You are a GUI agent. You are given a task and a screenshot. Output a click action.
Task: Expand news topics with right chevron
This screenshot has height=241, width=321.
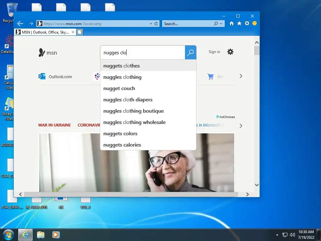(x=241, y=126)
